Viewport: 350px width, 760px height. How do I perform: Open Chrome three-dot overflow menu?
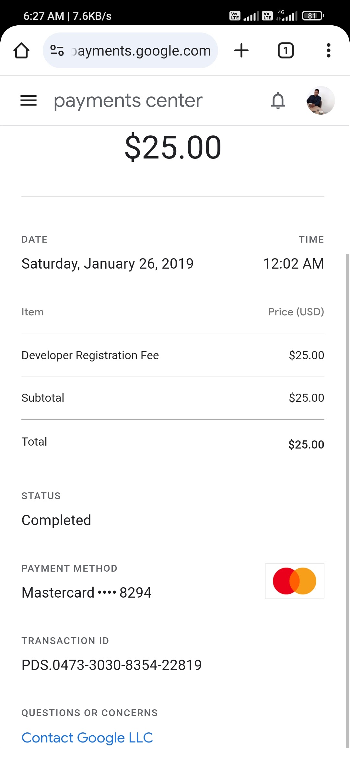click(x=328, y=51)
